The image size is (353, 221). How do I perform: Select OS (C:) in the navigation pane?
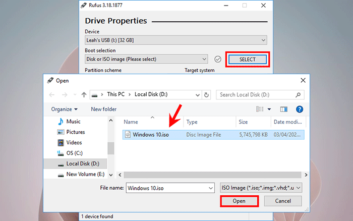(x=76, y=153)
